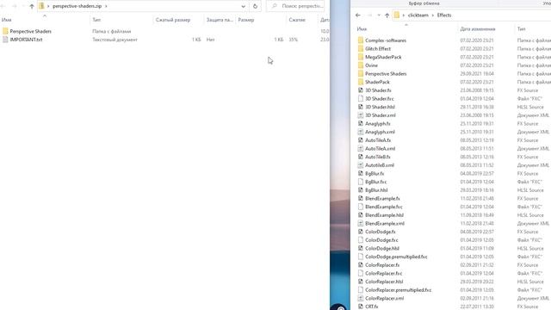Select the ColorReplacer.fx file name
The image size is (551, 310).
point(382,265)
